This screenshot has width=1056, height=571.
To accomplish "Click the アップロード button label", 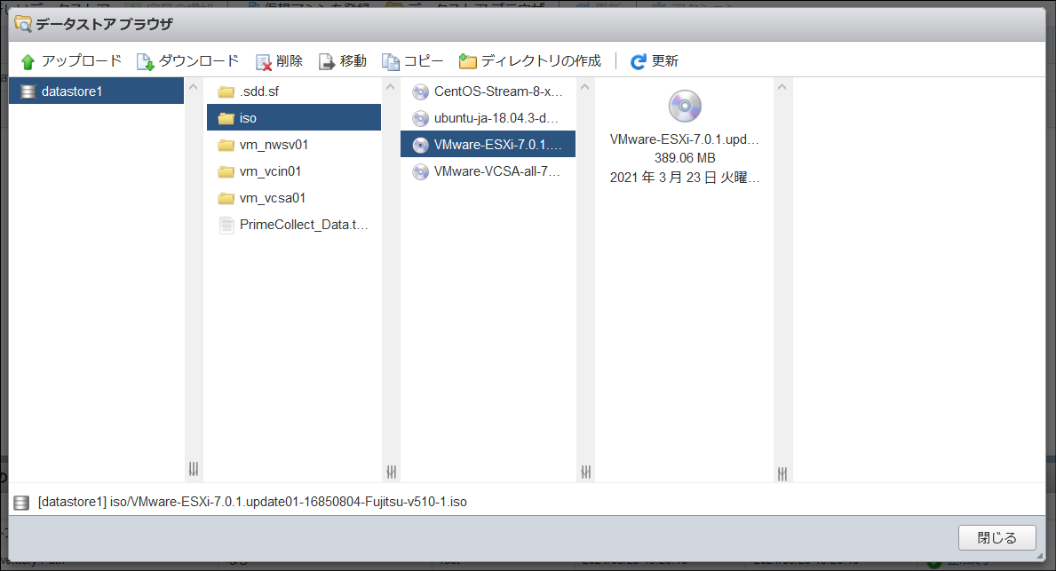I will click(x=82, y=60).
